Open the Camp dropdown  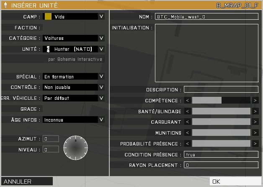coord(101,17)
